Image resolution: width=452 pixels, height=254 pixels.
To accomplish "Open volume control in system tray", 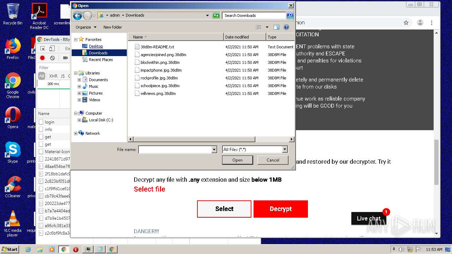I will point(402,249).
